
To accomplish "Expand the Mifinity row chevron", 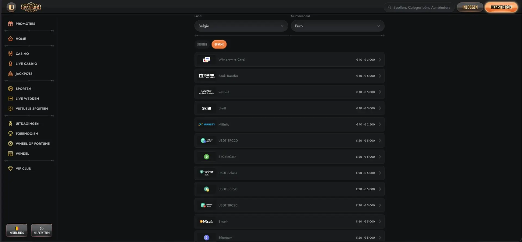I will pyautogui.click(x=380, y=124).
